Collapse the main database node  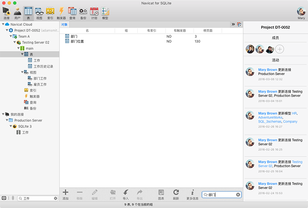coord(18,48)
